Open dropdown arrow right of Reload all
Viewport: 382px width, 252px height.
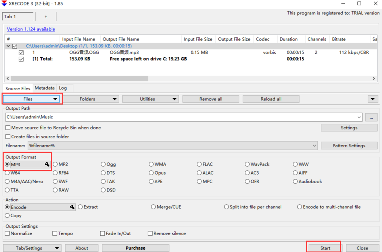[373, 99]
